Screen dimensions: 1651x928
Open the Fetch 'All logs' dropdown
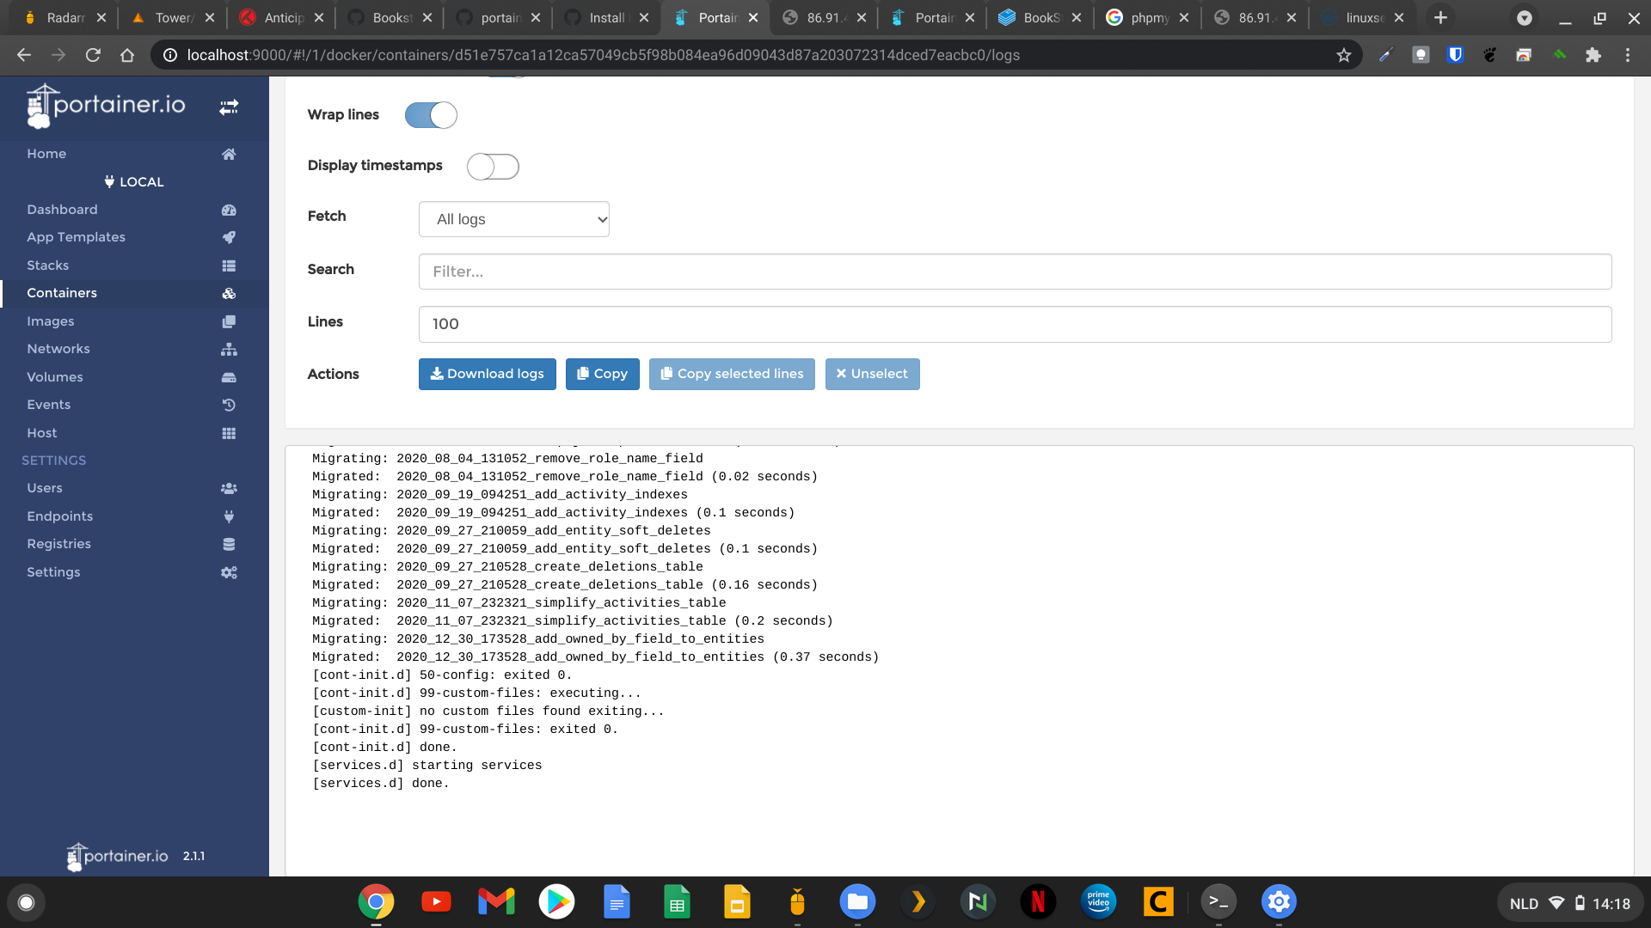[x=514, y=219]
